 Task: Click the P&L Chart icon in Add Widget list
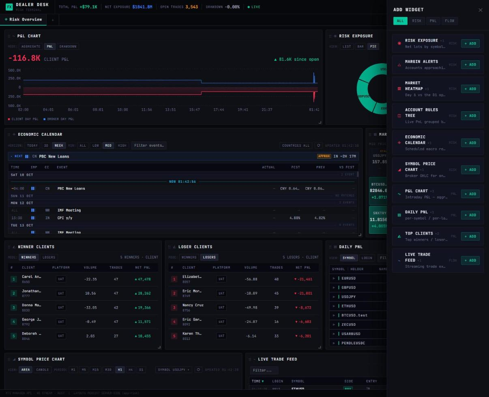399,194
